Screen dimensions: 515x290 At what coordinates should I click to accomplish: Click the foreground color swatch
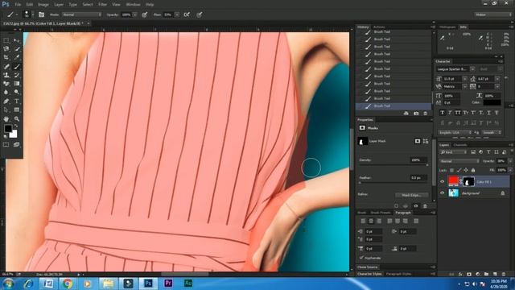point(7,128)
